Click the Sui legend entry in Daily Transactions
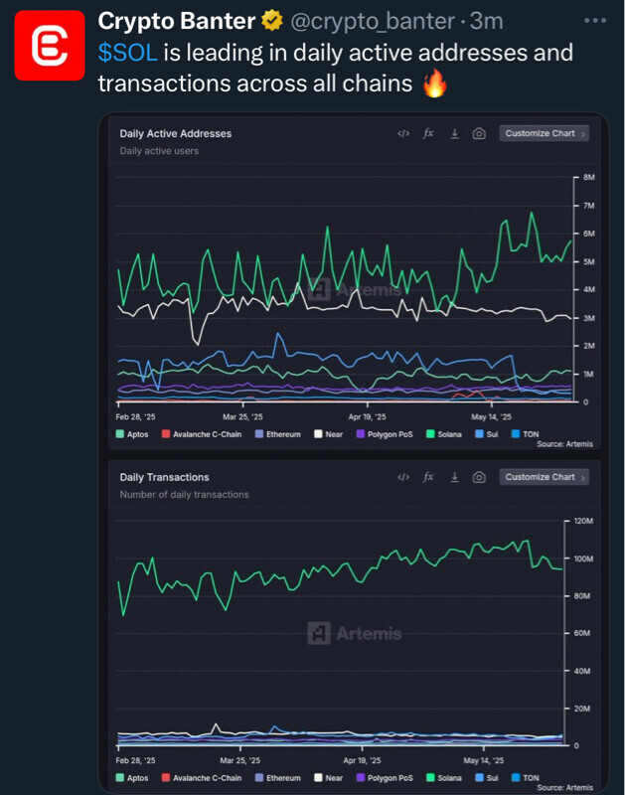This screenshot has width=625, height=795. (486, 778)
